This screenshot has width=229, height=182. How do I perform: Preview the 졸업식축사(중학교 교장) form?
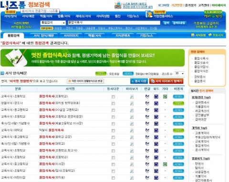(132, 137)
